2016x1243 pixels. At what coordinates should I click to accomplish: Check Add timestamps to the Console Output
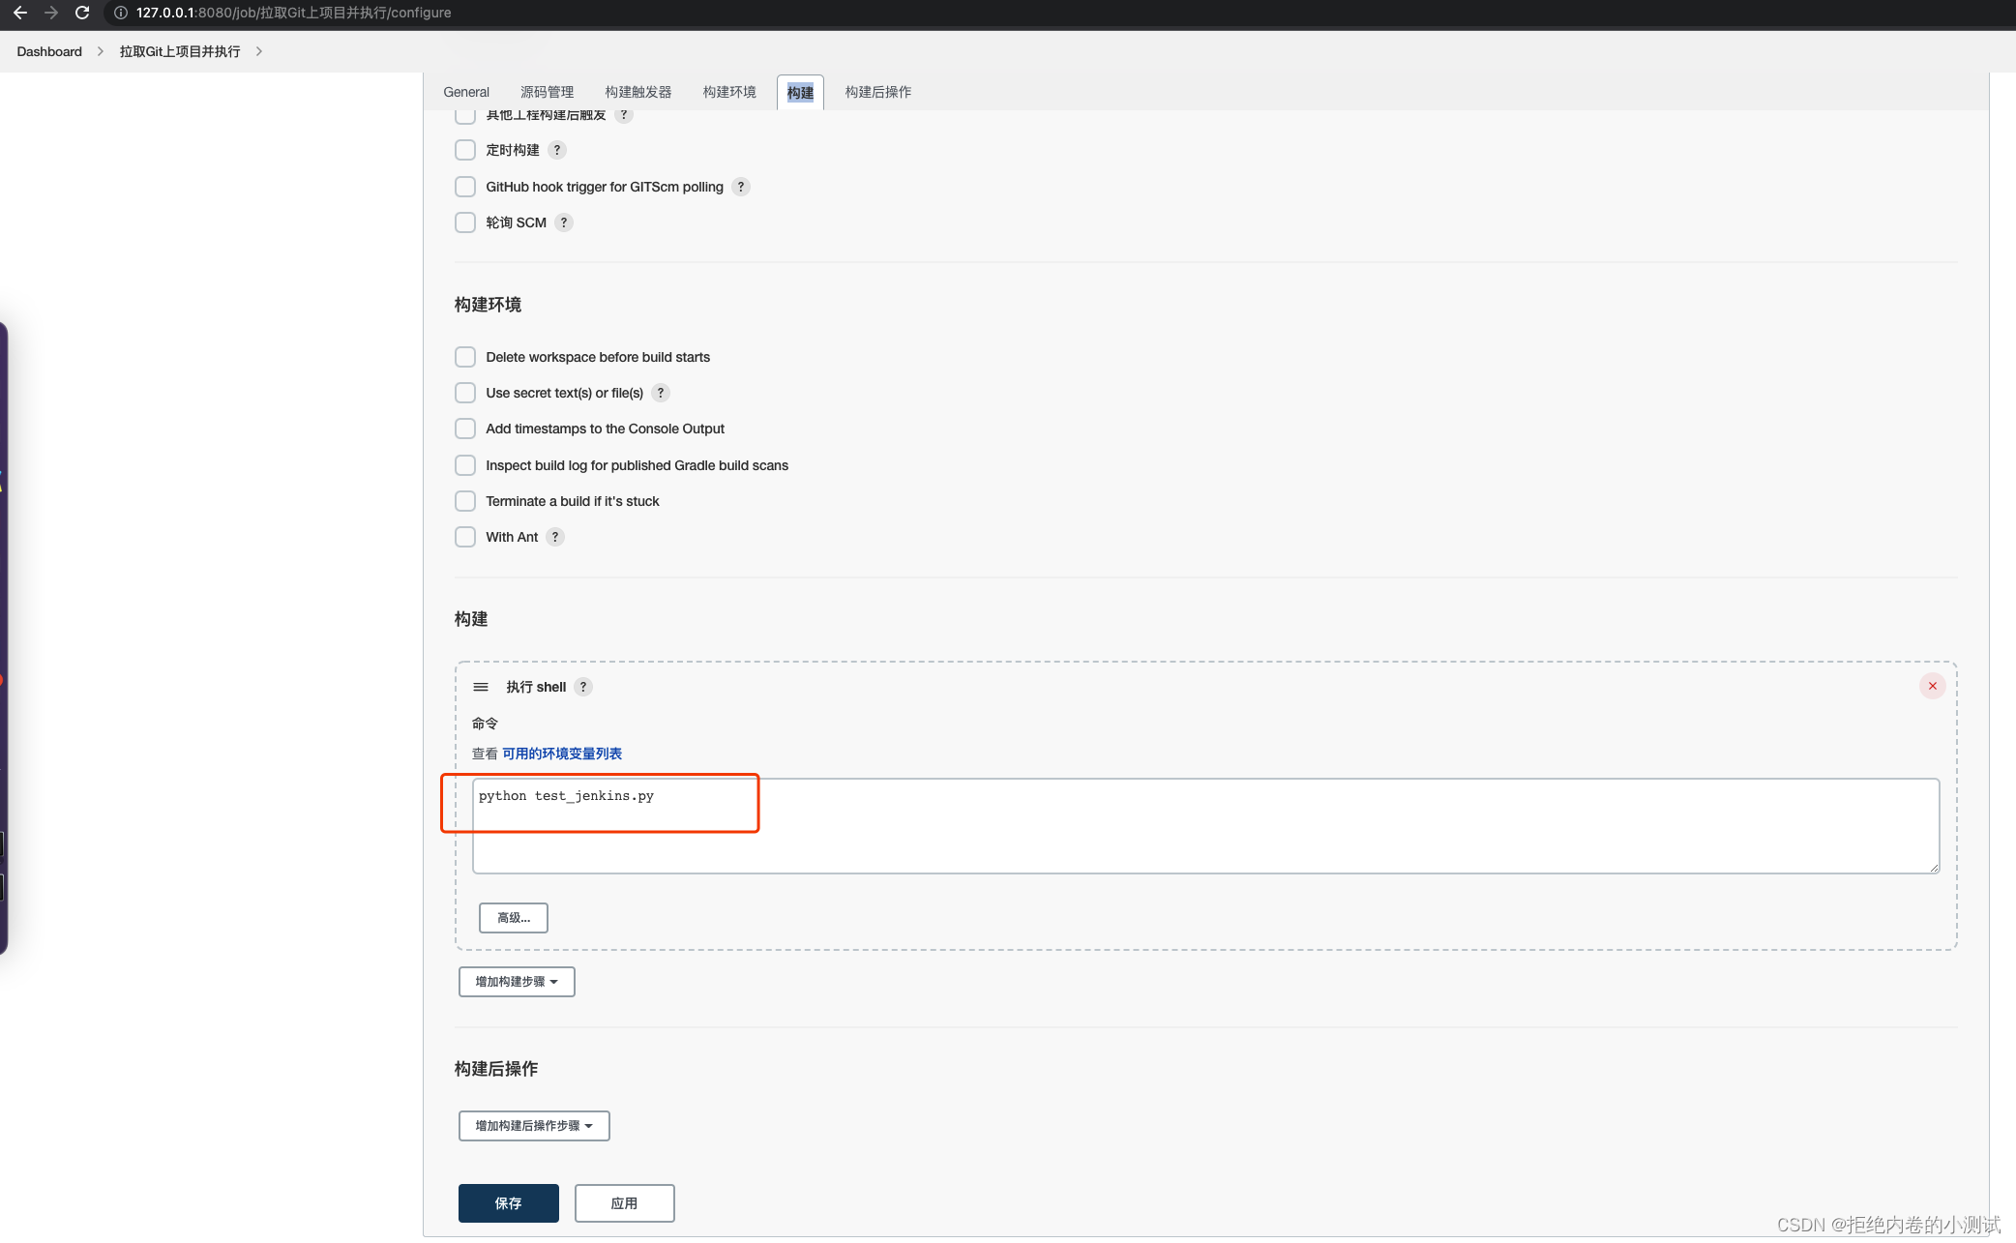(465, 429)
